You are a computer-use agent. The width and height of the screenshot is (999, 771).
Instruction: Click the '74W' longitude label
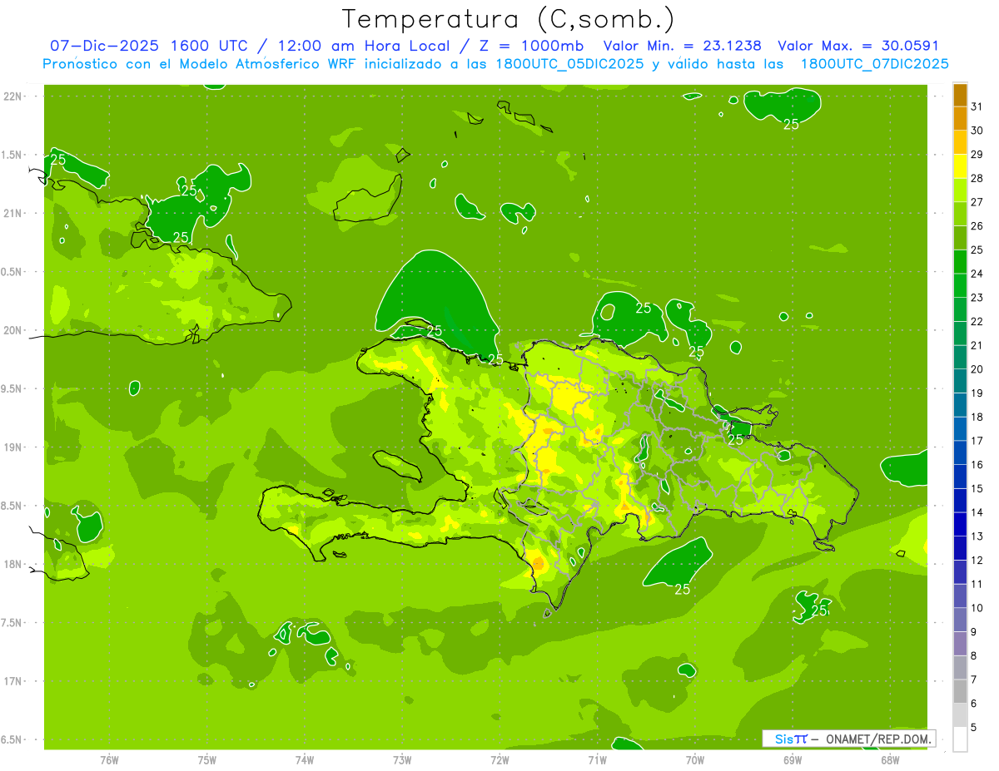pos(304,759)
